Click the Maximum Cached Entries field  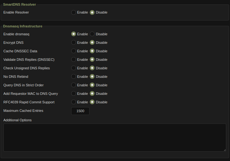80,111
